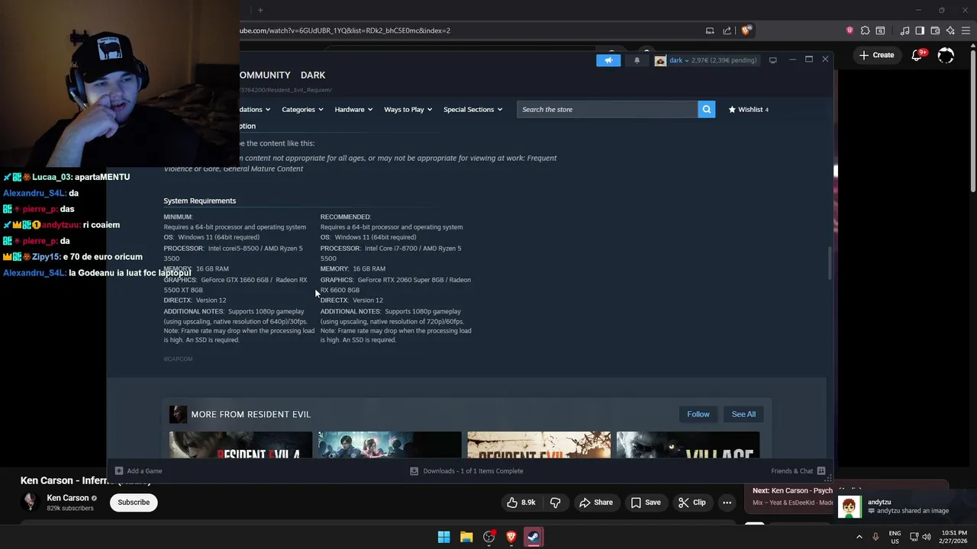Screen dimensions: 977x549
Task: Focus the Search the store field
Action: pyautogui.click(x=607, y=109)
